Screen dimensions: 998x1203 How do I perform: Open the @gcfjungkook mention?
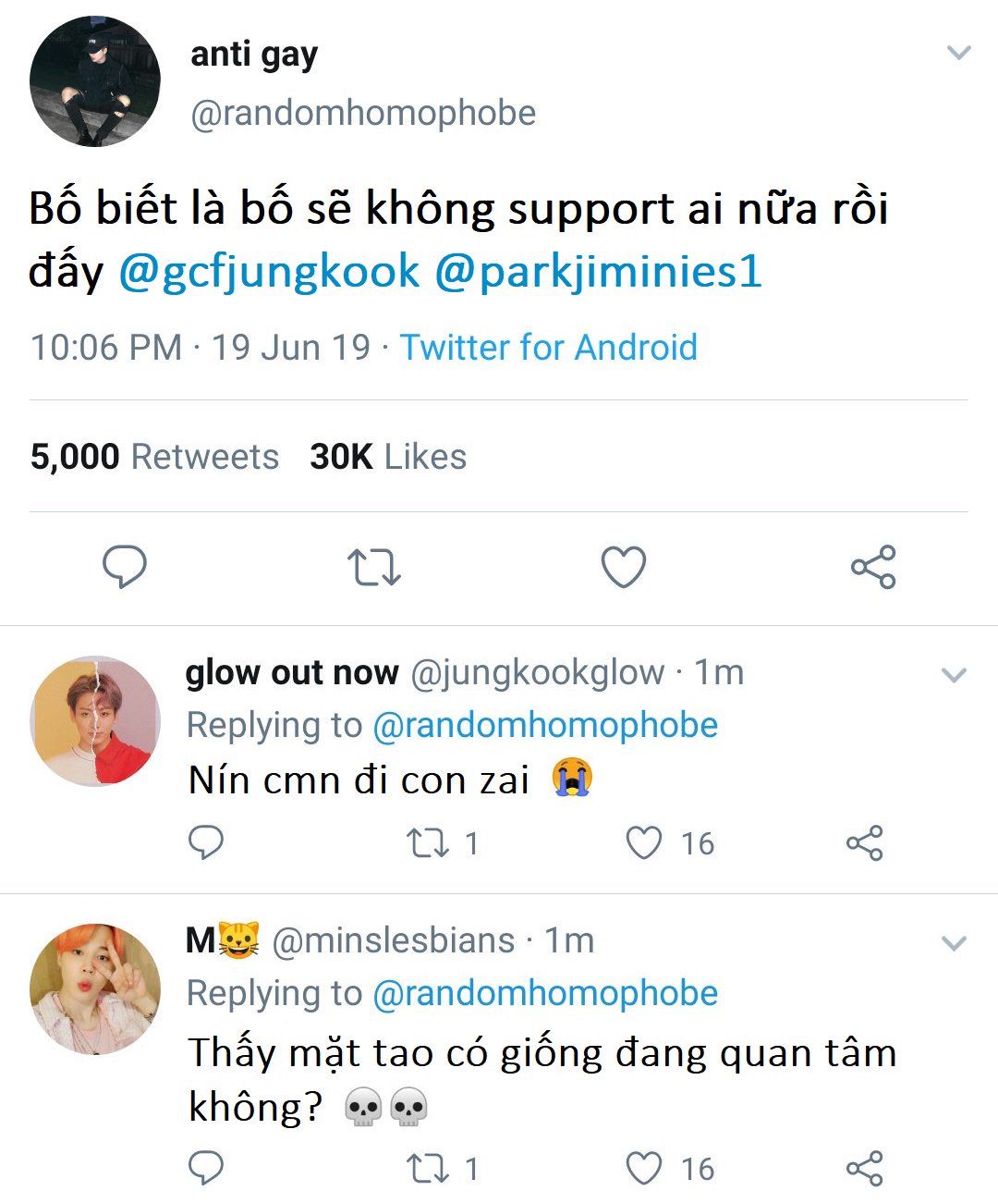(x=269, y=272)
